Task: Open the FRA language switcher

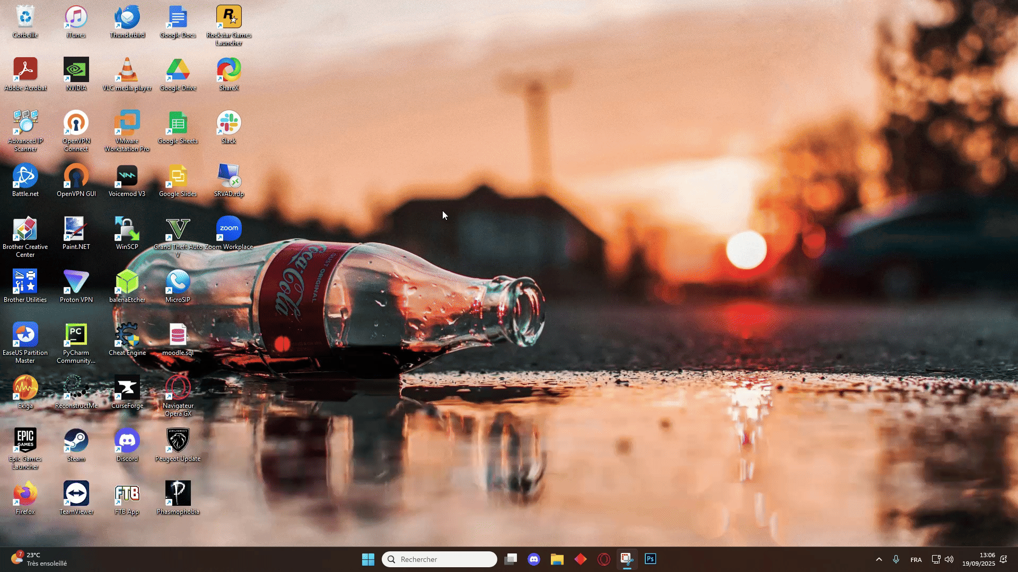Action: [916, 560]
